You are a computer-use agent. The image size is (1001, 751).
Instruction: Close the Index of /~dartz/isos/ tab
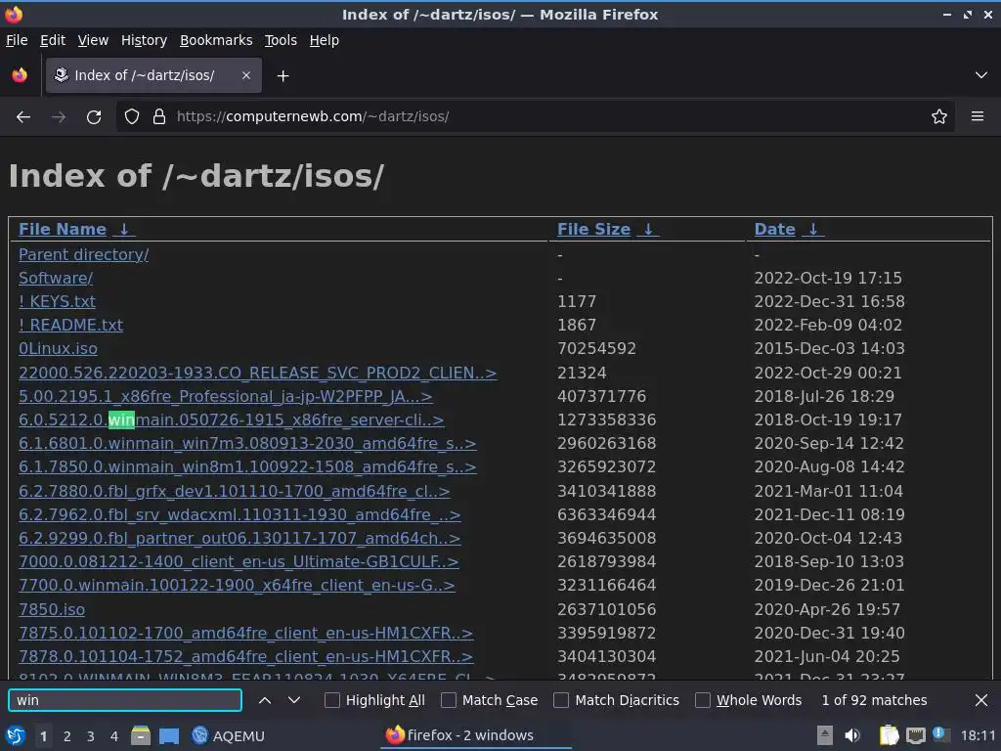[x=245, y=75]
